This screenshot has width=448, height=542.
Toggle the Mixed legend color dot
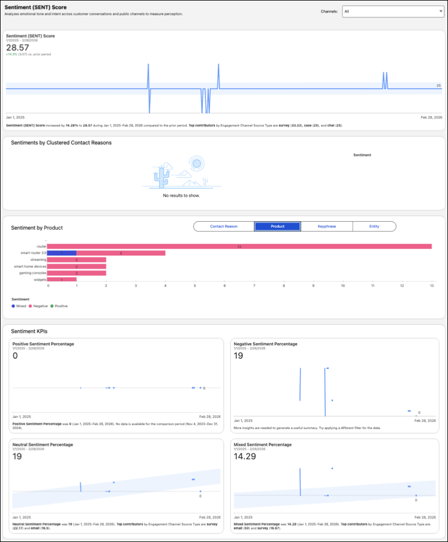[13, 306]
